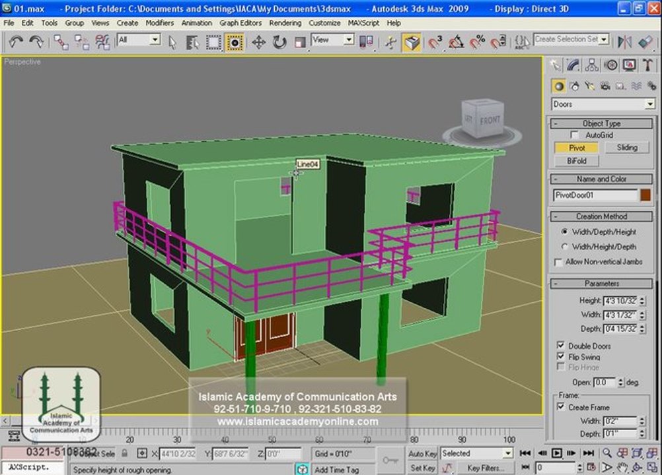This screenshot has width=662, height=475.
Task: Click the brown object color swatch
Action: (645, 195)
